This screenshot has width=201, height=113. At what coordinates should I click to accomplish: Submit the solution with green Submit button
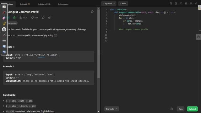click(x=192, y=109)
